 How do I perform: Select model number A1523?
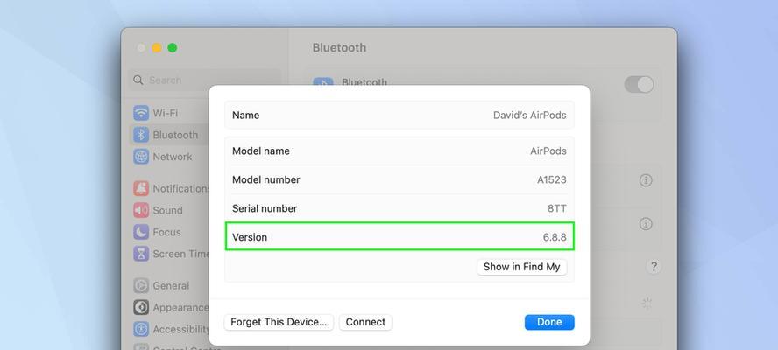(551, 179)
